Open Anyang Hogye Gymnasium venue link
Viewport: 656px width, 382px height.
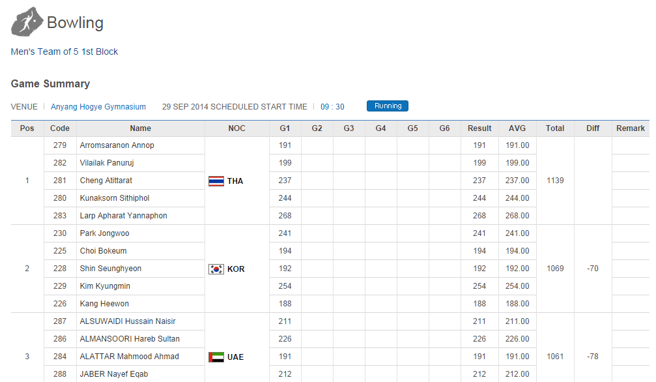pos(98,106)
